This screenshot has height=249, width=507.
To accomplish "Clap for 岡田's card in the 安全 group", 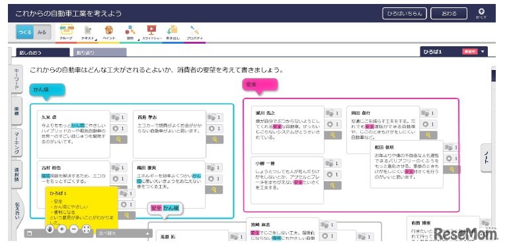I will 428,113.
